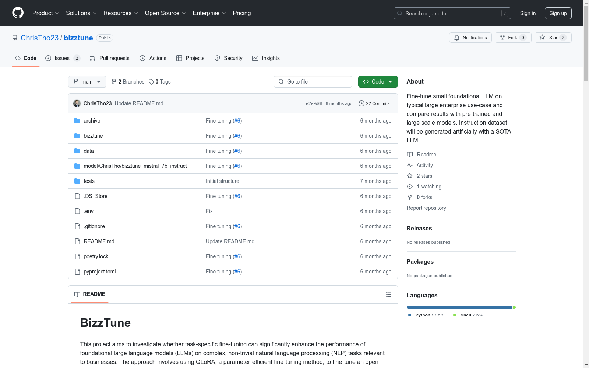Click the fork icon next to 0 forks
The image size is (589, 368).
click(410, 197)
